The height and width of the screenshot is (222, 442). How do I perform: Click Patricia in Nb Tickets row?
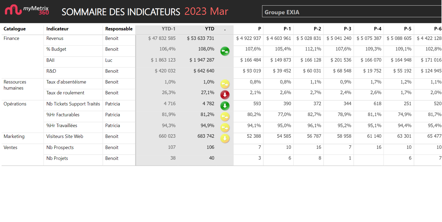(113, 104)
